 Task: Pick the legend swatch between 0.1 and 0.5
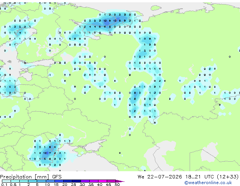(x=6, y=181)
